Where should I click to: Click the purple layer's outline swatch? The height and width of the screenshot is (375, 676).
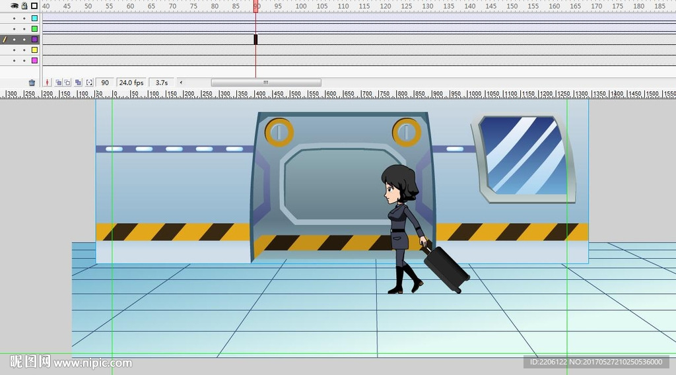(x=34, y=40)
